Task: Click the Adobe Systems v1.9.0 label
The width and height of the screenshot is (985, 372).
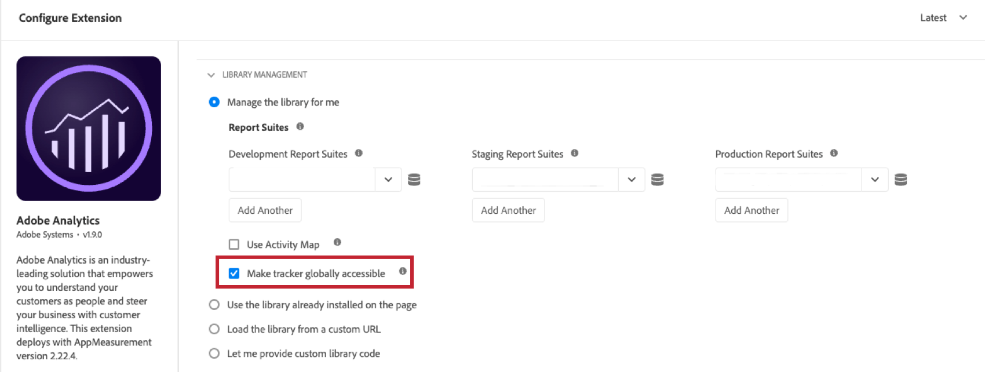Action: click(59, 235)
